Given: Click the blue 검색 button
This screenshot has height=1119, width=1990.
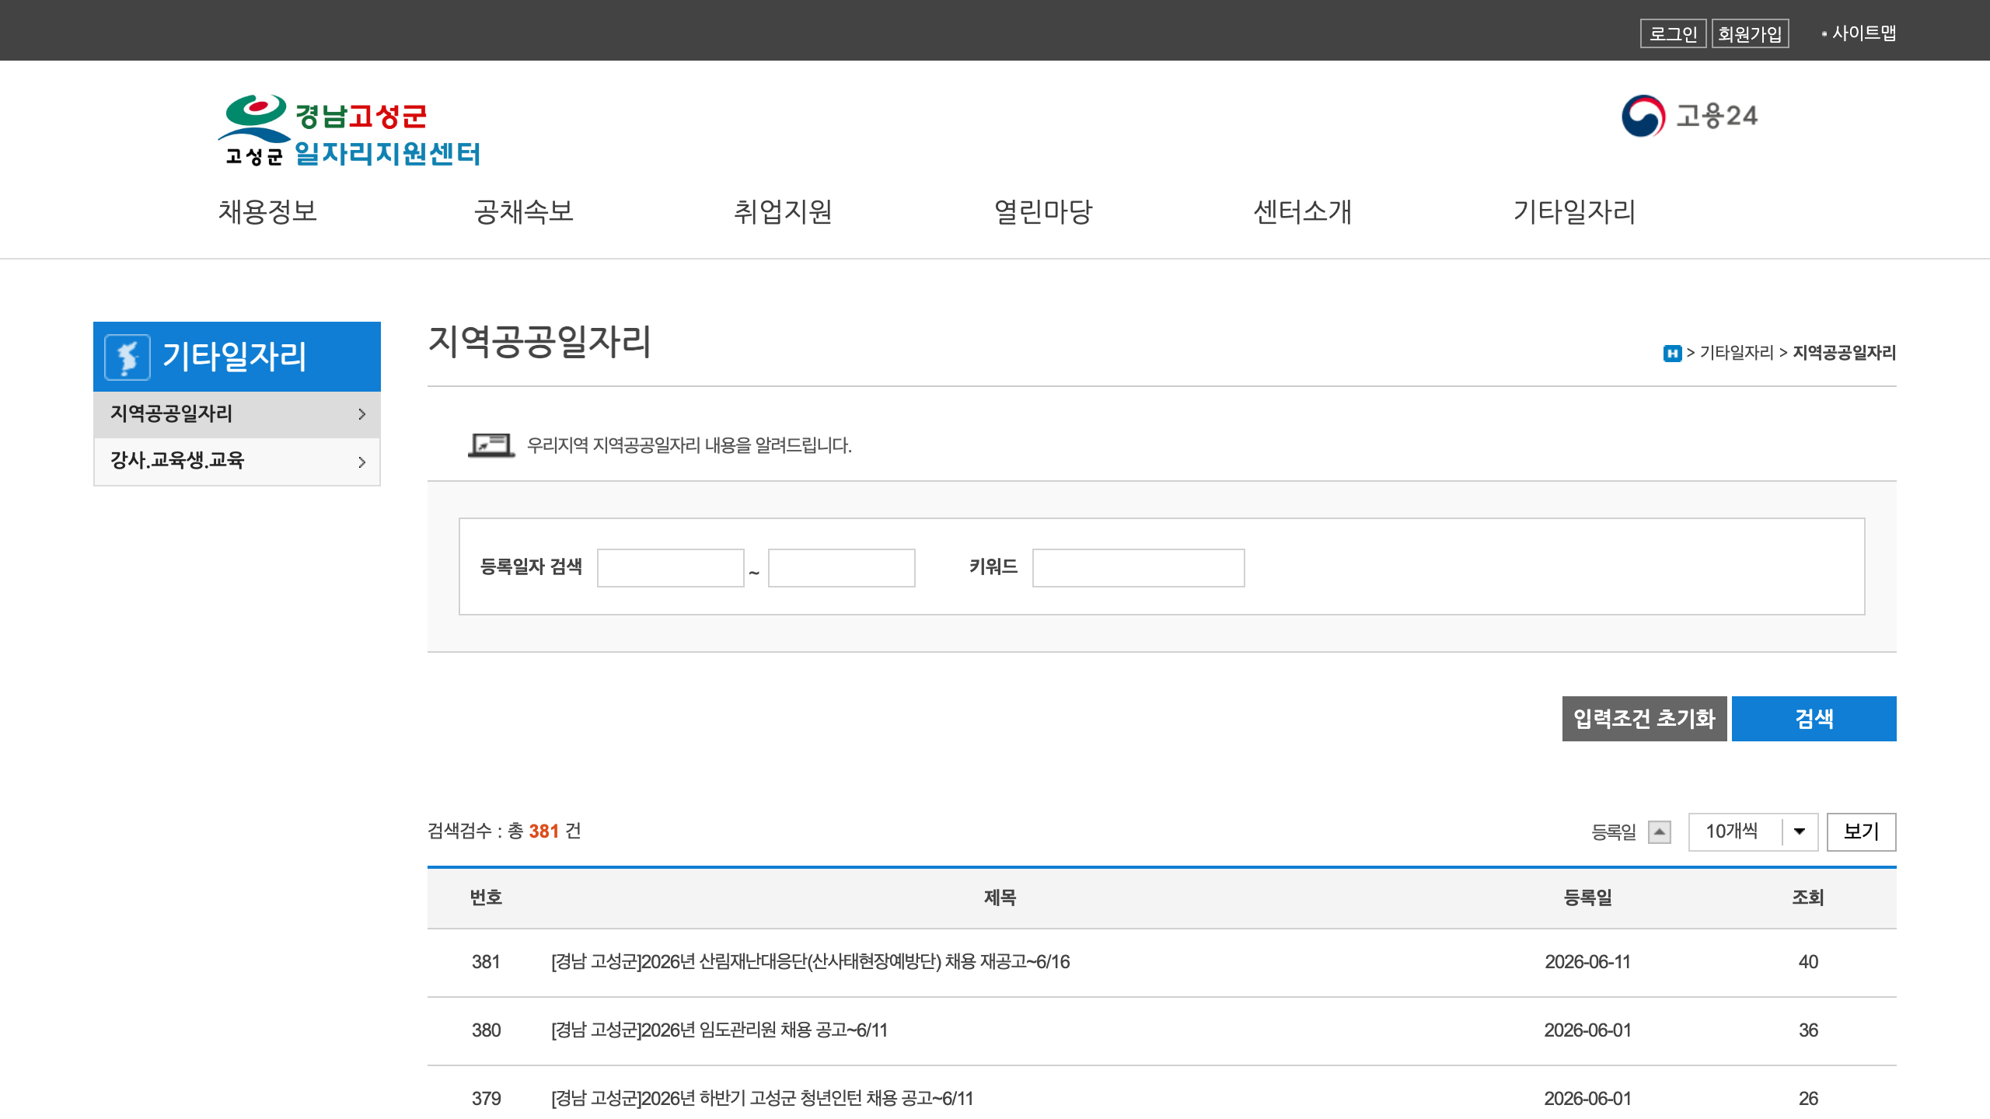Looking at the screenshot, I should point(1814,719).
